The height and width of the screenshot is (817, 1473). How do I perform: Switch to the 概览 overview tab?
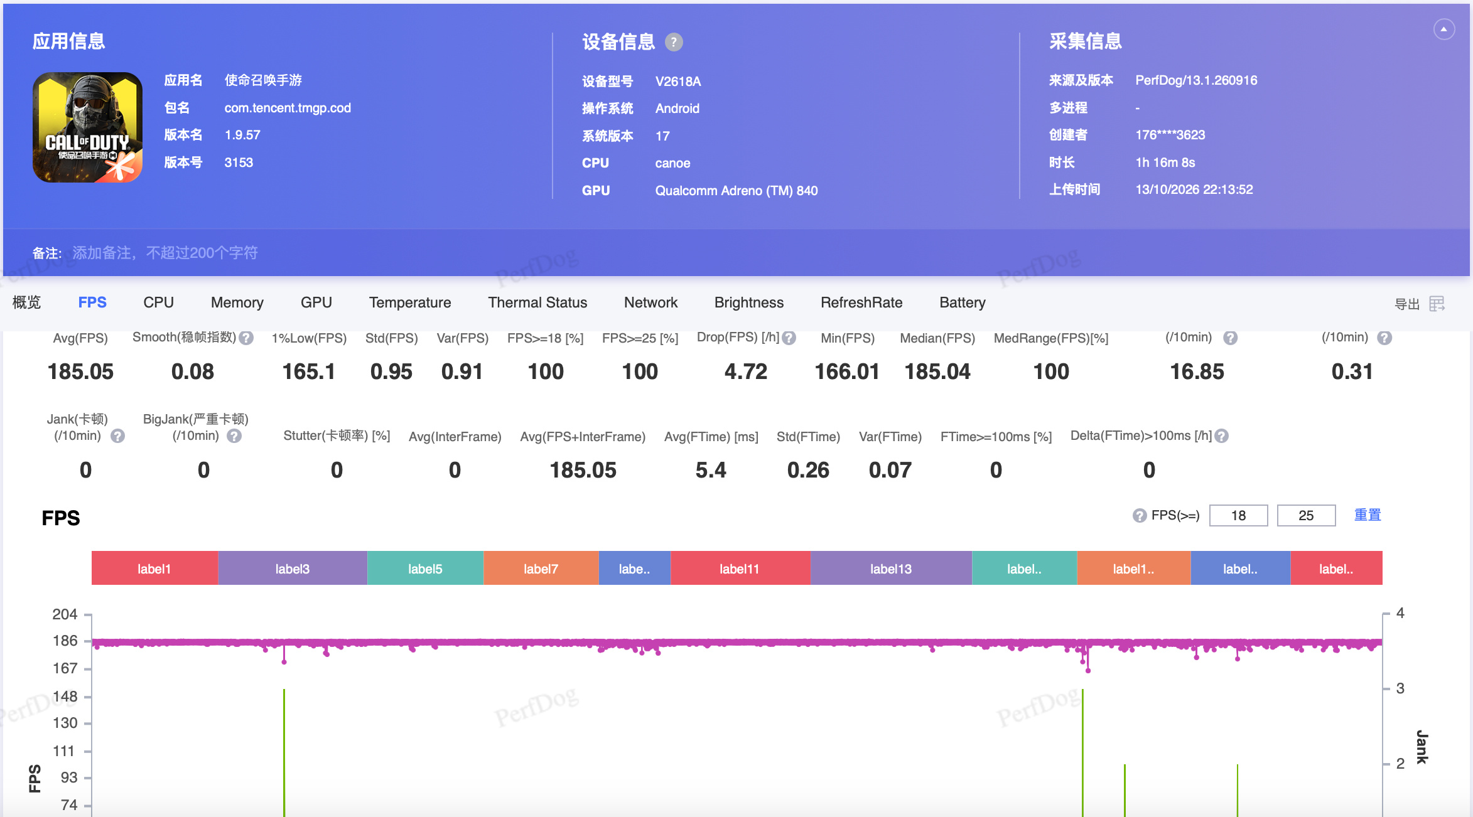[x=26, y=302]
